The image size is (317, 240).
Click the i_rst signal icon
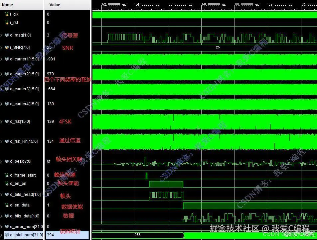pos(7,22)
